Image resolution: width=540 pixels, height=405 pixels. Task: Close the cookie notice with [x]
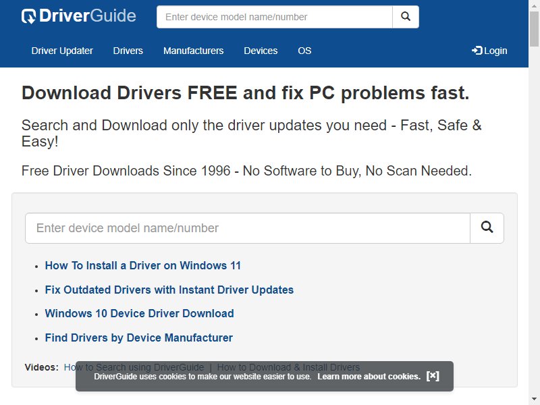433,376
